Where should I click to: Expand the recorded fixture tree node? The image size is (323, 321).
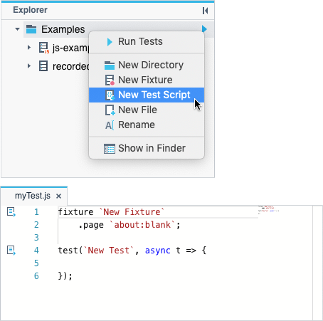click(29, 66)
